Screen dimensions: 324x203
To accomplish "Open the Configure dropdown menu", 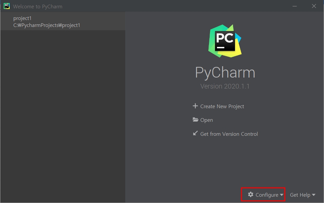I will [266, 195].
